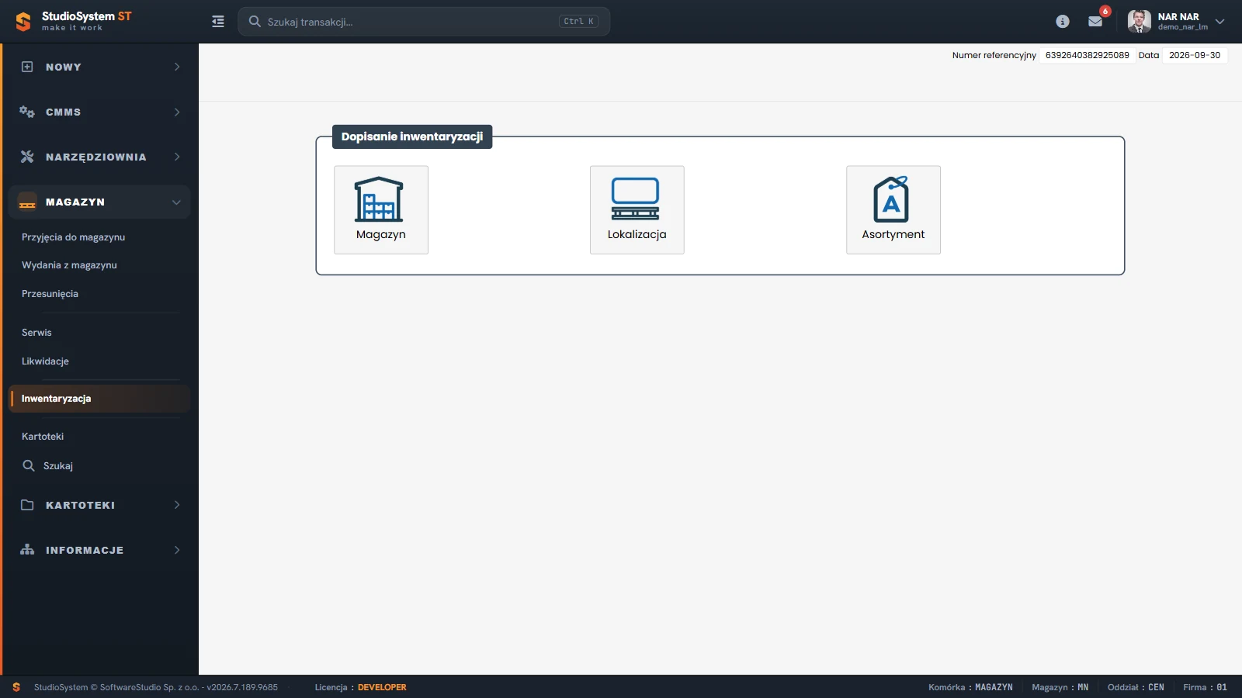Screen dimensions: 1242x698
Task: Click the DEVELOPER licence label
Action: [x=382, y=687]
